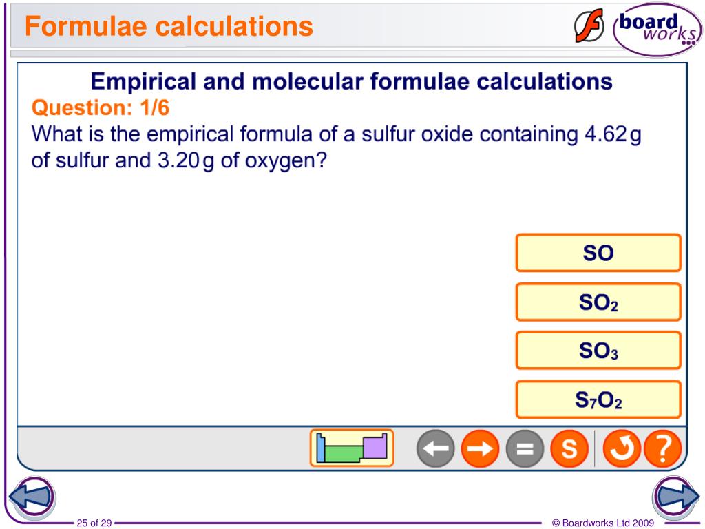Click the orange S button
This screenshot has width=705, height=529.
coord(569,448)
